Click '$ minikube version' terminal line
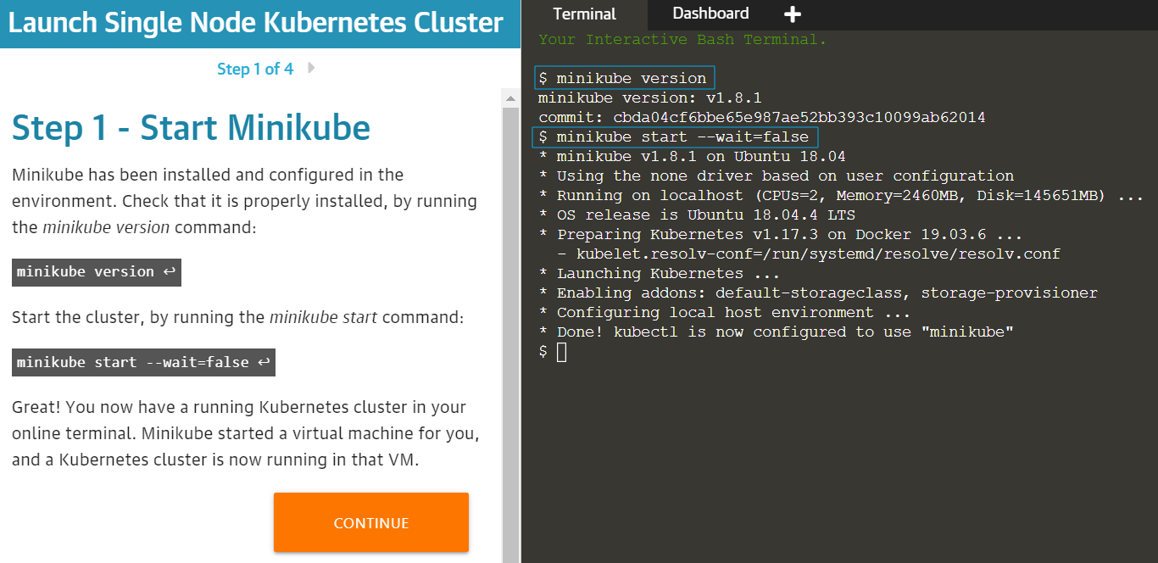 623,78
